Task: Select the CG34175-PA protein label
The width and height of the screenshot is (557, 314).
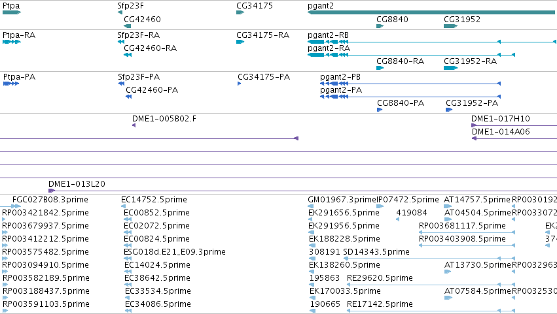Action: [264, 77]
